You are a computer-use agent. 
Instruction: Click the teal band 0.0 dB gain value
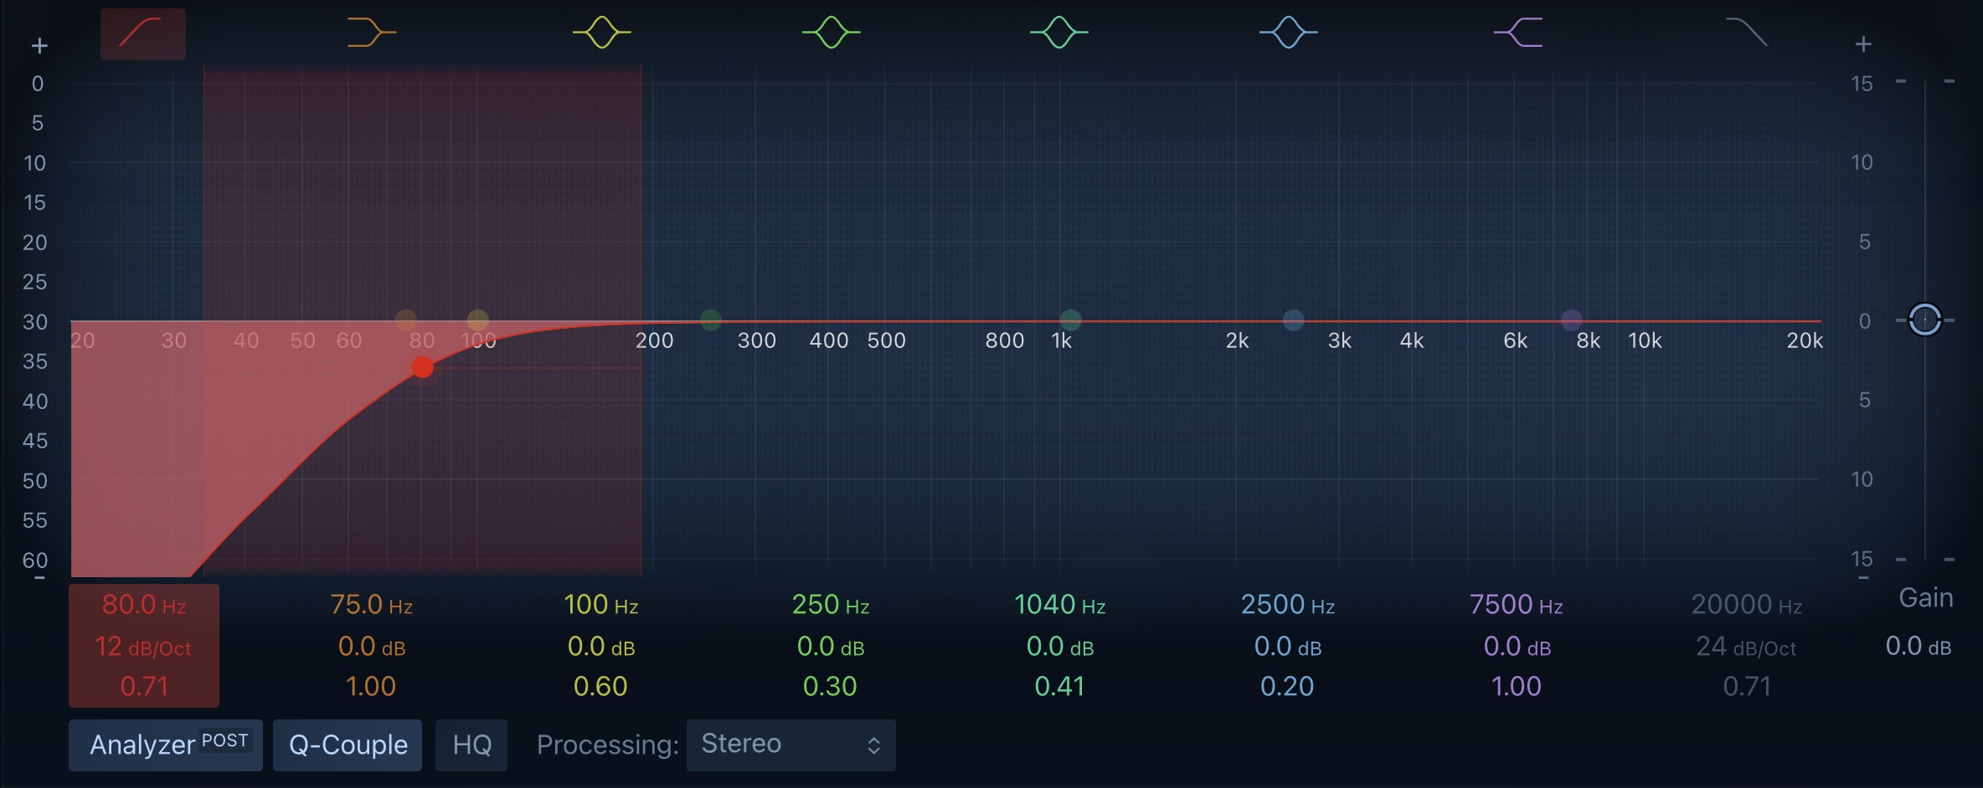pyautogui.click(x=1060, y=647)
